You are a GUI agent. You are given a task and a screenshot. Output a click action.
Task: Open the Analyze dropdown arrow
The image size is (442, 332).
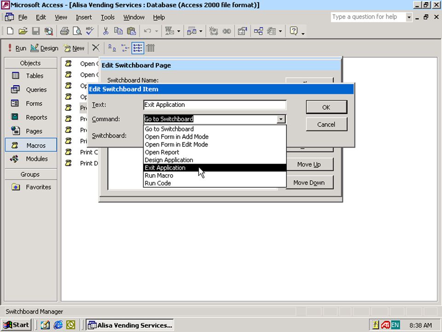201,31
